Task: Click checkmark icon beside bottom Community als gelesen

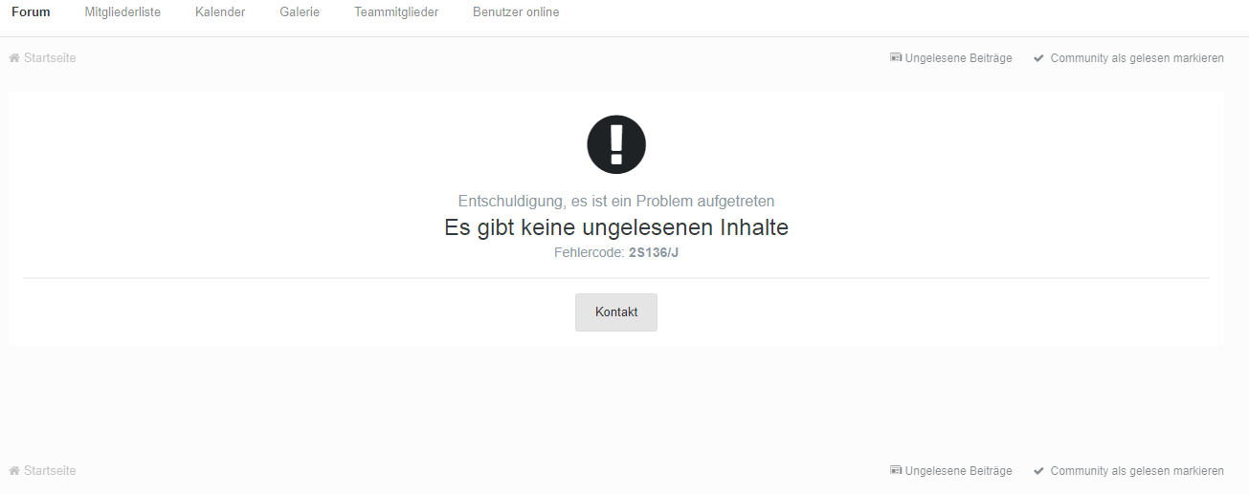Action: [1038, 471]
